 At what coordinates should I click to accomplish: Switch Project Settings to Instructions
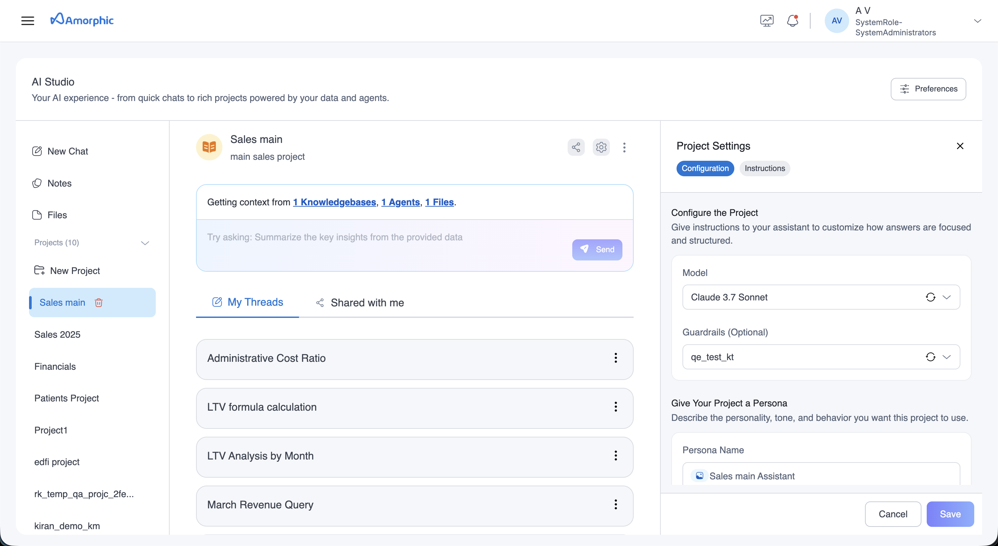[x=764, y=168]
